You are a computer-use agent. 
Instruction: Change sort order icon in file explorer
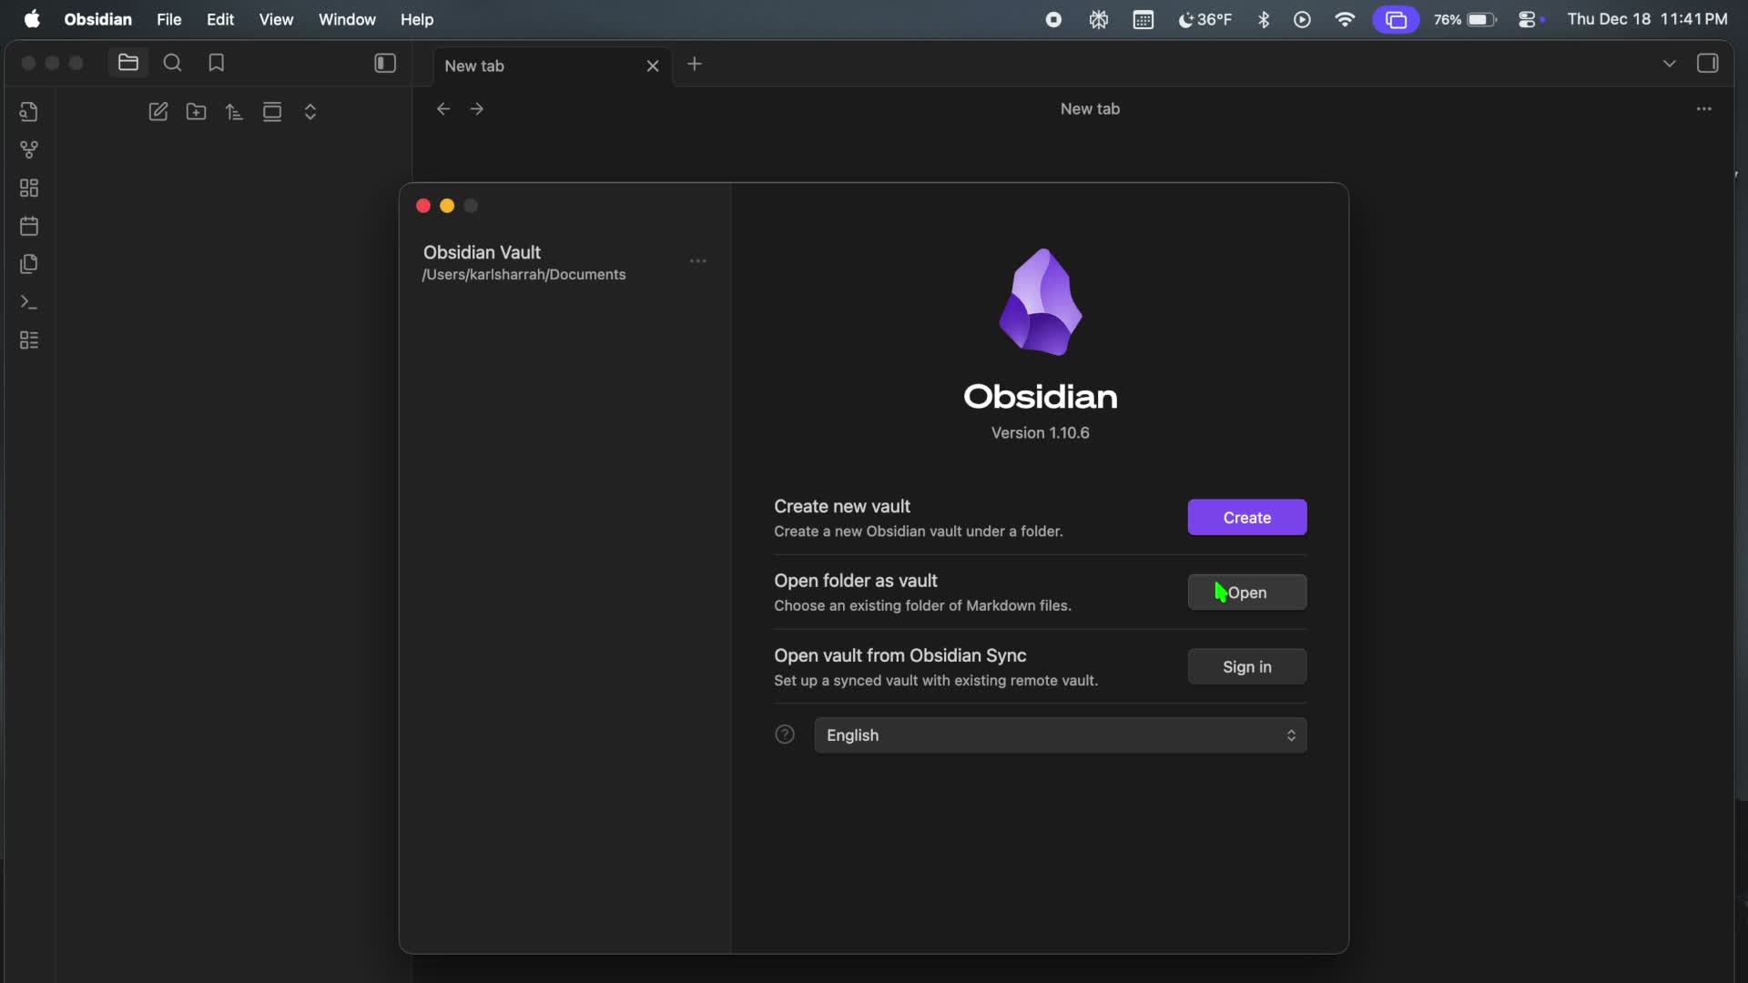click(234, 112)
